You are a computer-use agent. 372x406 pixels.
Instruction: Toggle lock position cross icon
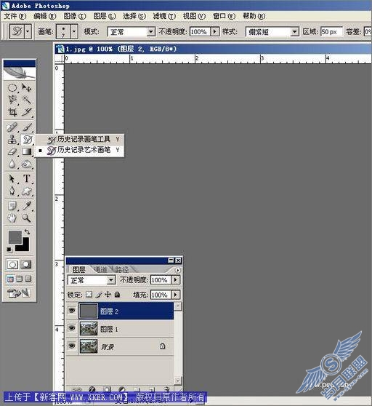pos(108,295)
